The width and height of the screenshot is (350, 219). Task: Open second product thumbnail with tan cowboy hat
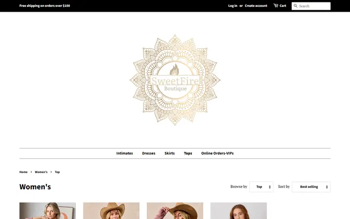[x=111, y=211]
